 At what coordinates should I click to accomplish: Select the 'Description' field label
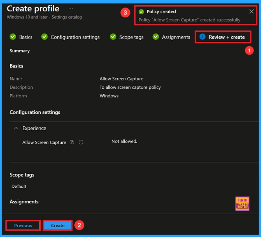pyautogui.click(x=21, y=87)
